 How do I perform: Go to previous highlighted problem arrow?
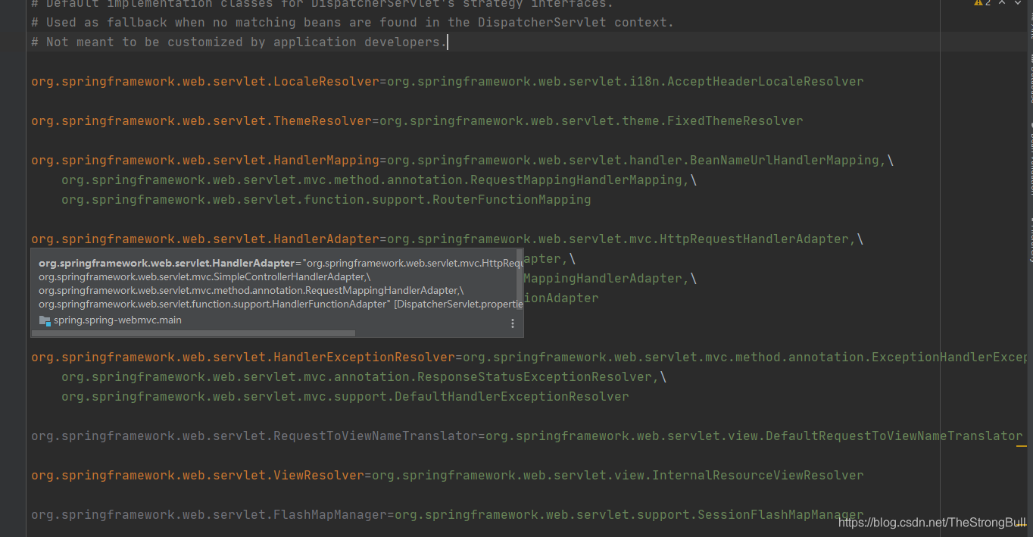1002,4
